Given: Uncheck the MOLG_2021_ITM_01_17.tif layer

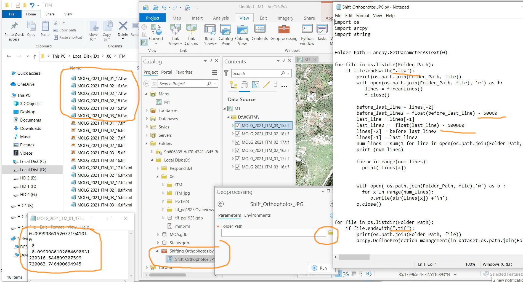Looking at the screenshot, I should click(238, 159).
